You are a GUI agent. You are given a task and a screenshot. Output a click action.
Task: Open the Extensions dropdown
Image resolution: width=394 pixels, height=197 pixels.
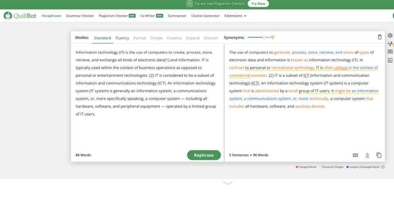click(235, 16)
